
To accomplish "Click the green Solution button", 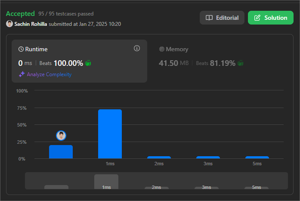I will coord(271,18).
